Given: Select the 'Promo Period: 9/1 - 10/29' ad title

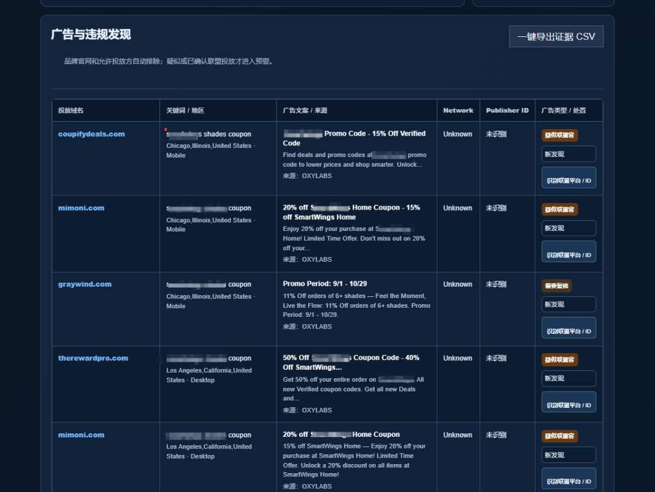Looking at the screenshot, I should (x=324, y=284).
